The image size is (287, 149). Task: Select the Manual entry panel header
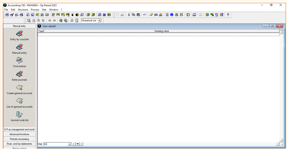[x=19, y=26]
